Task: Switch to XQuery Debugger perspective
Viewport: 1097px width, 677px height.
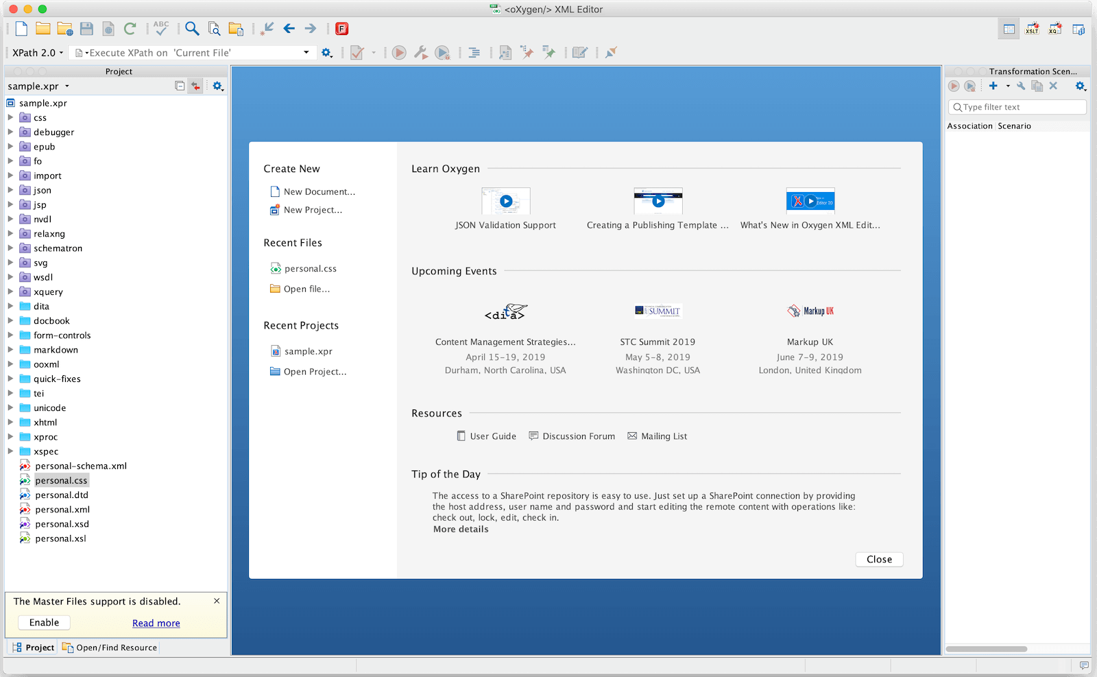Action: point(1055,29)
